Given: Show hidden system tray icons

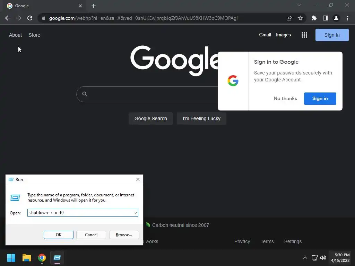Looking at the screenshot, I should pos(305,258).
